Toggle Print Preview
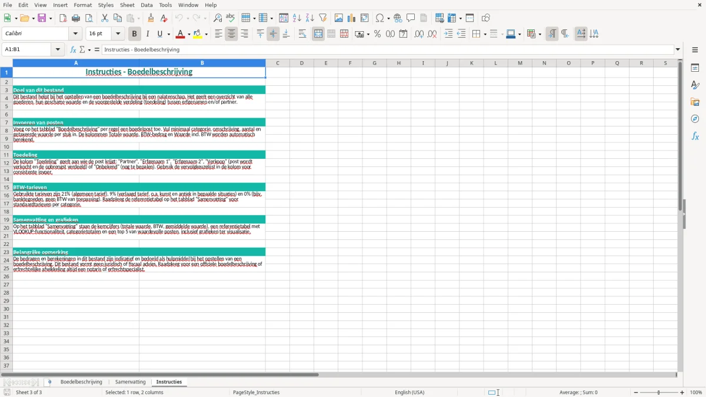 coord(89,18)
